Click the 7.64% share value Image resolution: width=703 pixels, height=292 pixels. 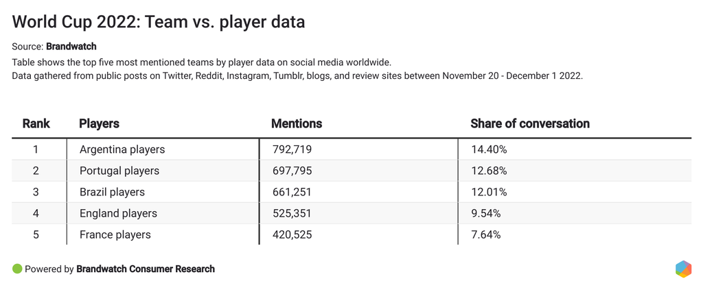(485, 234)
